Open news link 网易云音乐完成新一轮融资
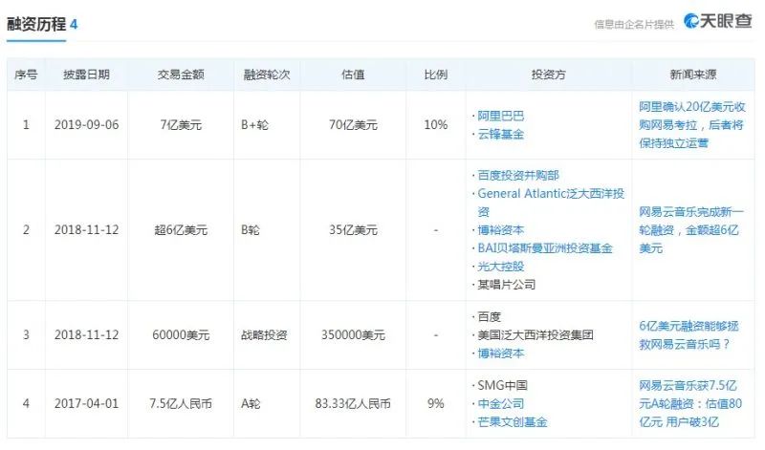Screen dimensions: 765x450 click(690, 229)
